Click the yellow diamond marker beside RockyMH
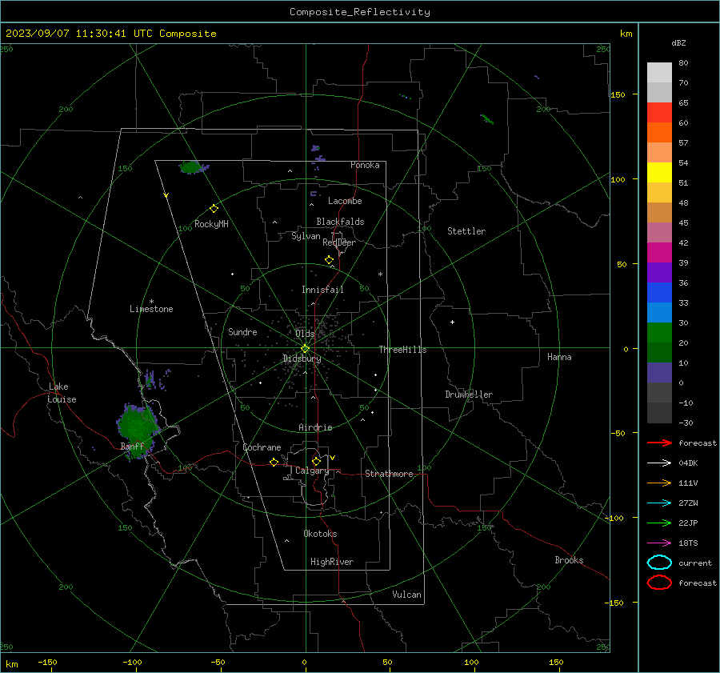The height and width of the screenshot is (673, 720). pos(214,209)
